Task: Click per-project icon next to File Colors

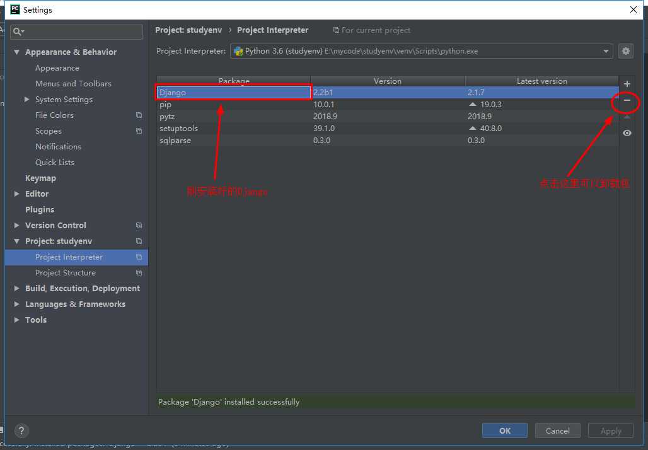Action: click(139, 115)
